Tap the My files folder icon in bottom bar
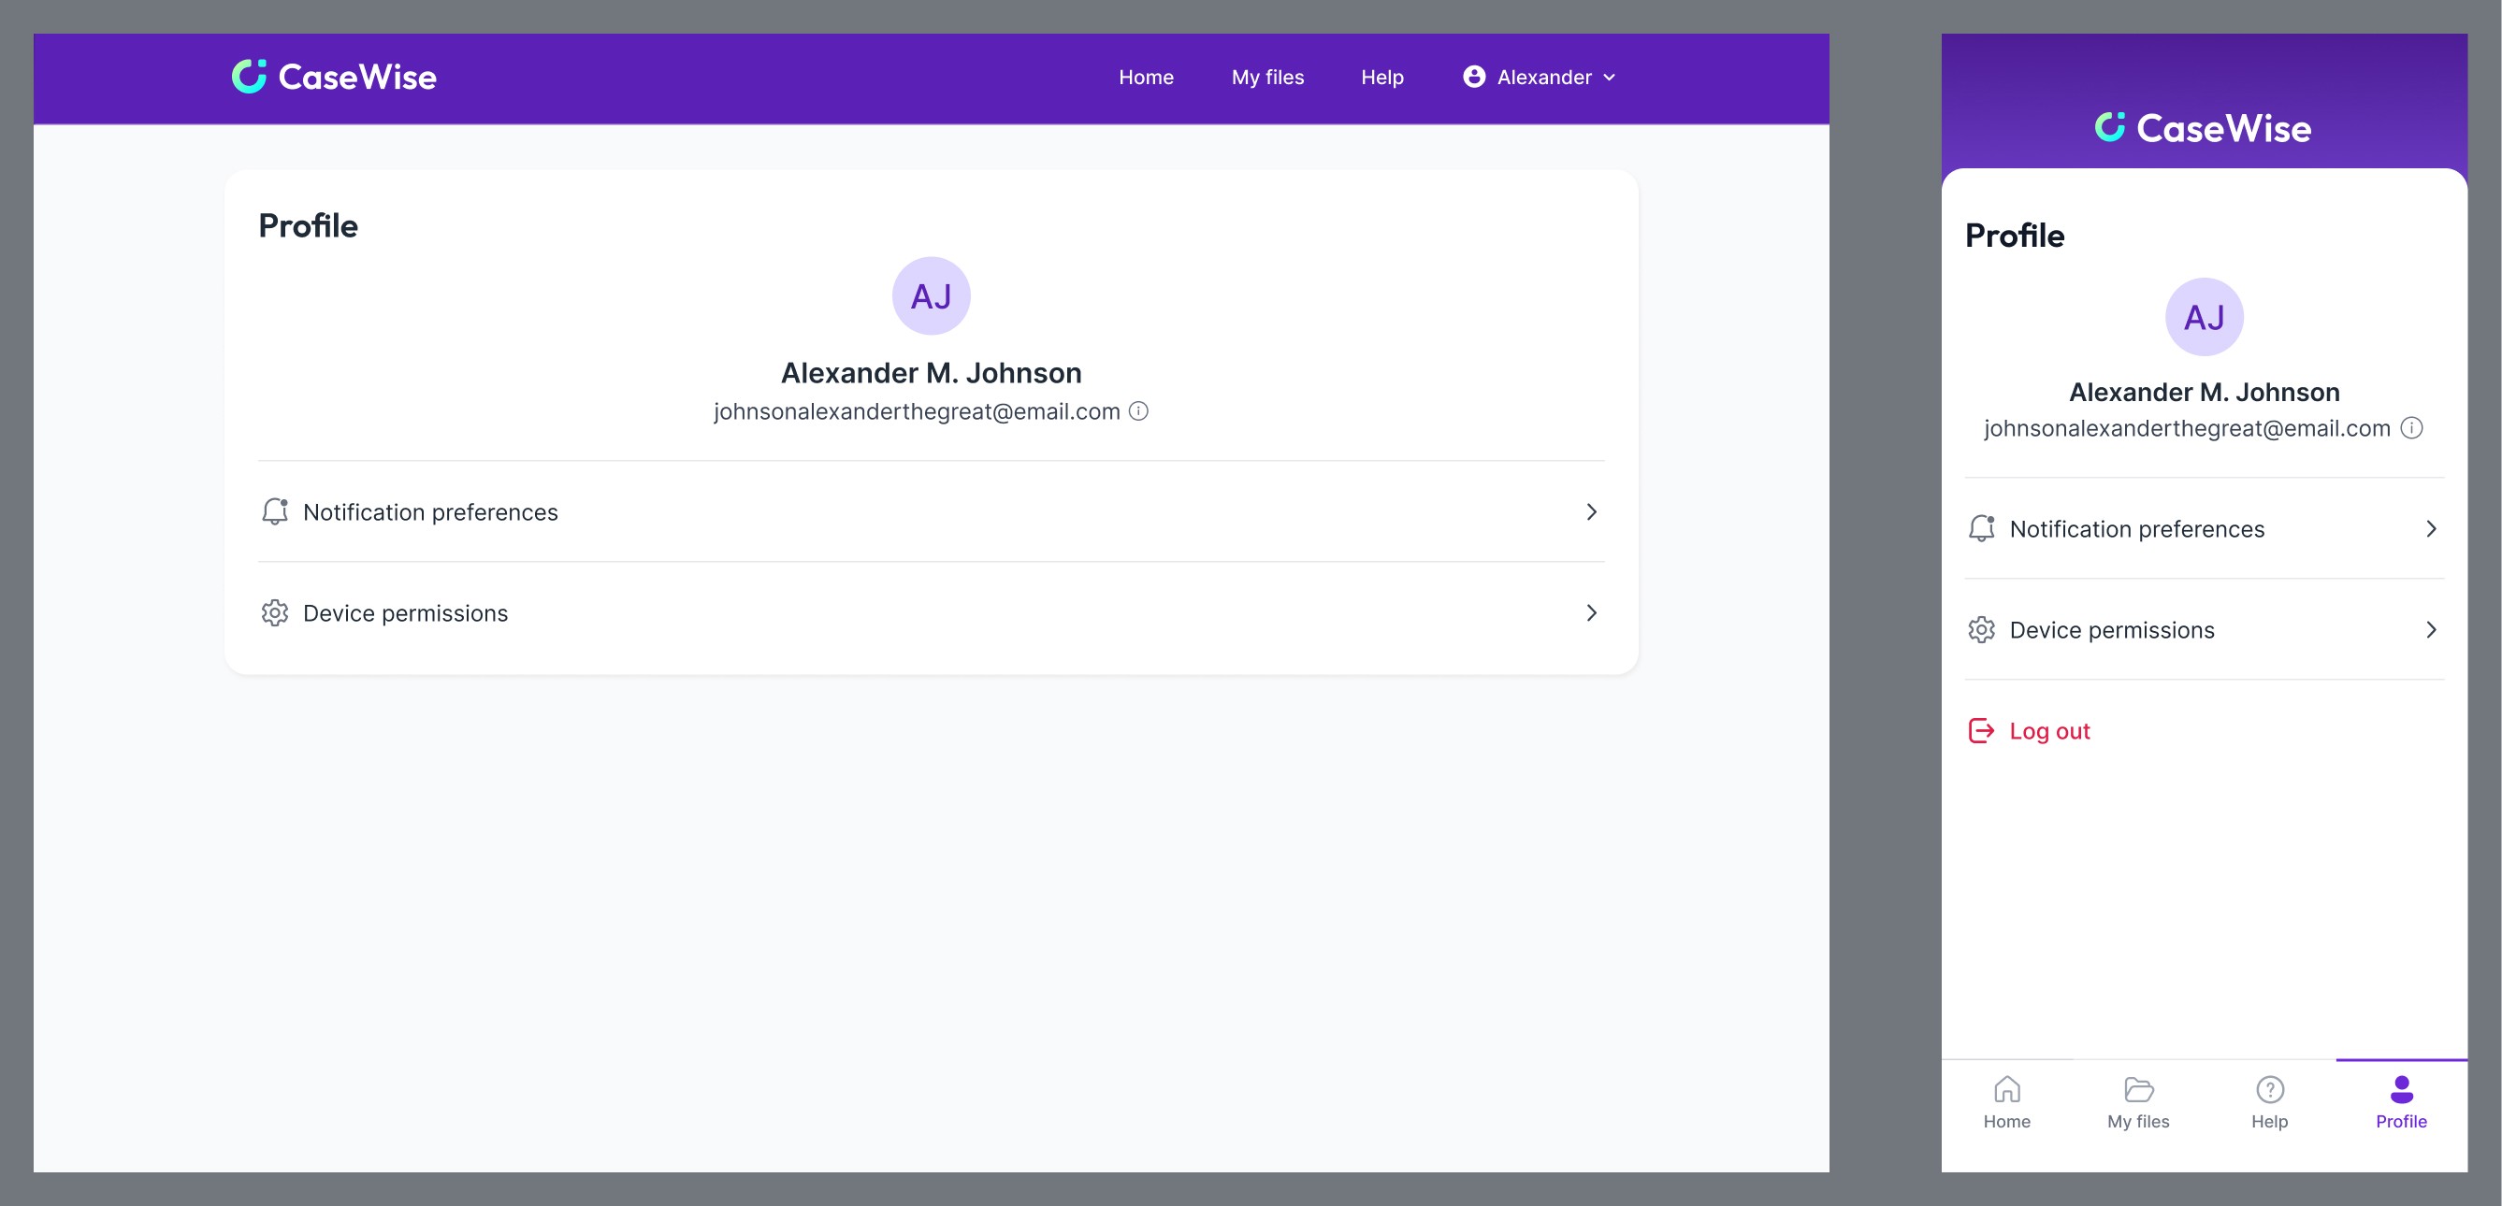 2138,1089
